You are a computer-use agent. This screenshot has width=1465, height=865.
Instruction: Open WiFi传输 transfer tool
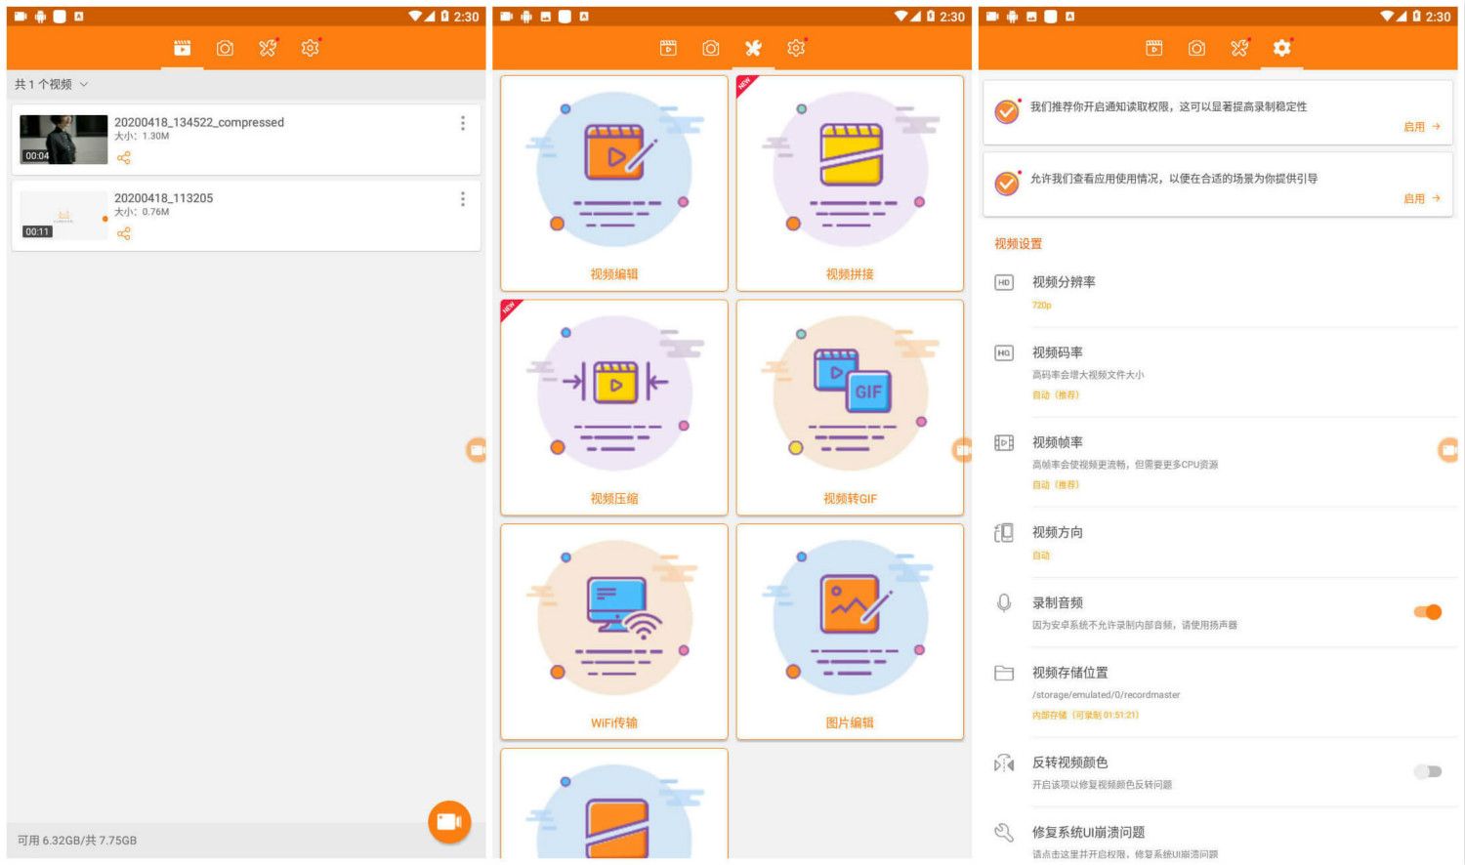tap(614, 633)
